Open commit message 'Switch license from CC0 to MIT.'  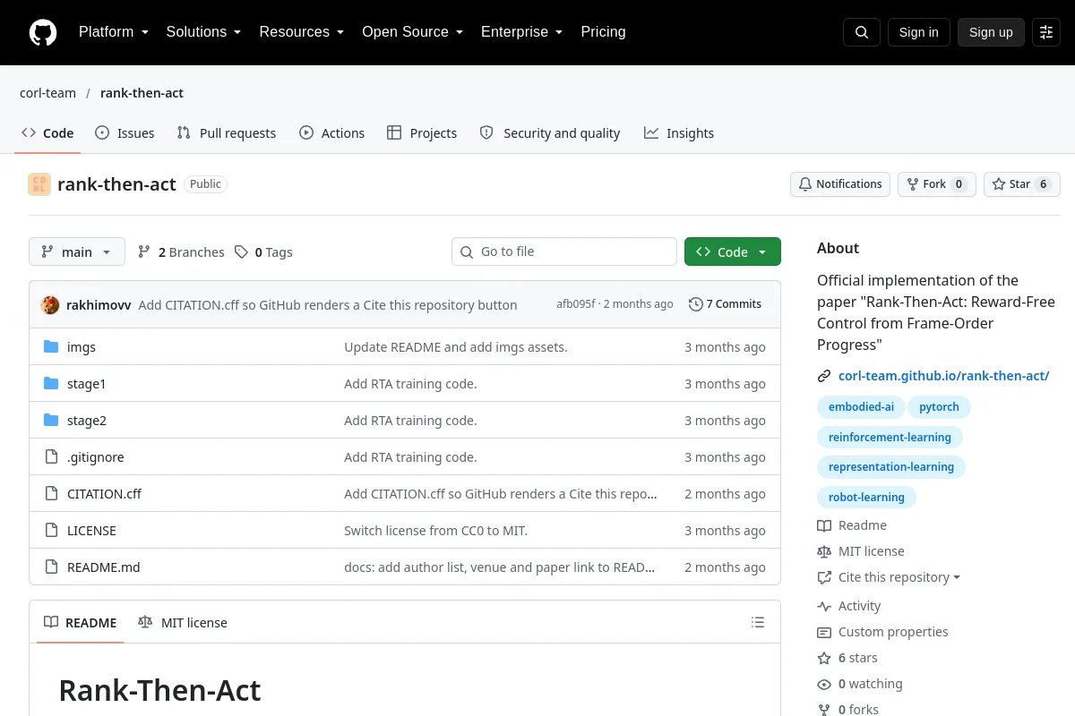pos(435,530)
